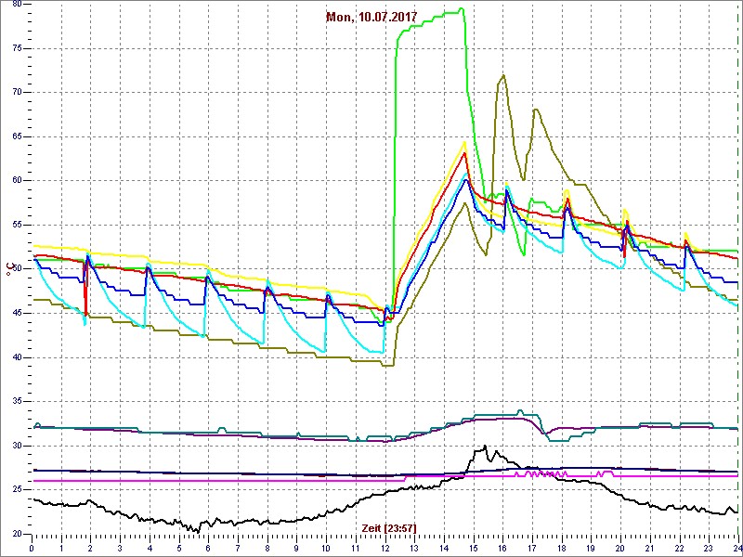Select temperature axis value 20
The height and width of the screenshot is (557, 743).
coord(16,535)
